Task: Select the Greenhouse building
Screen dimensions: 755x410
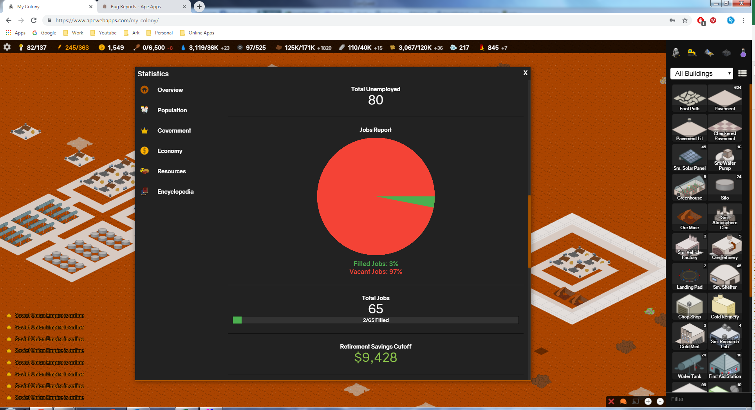Action: click(690, 188)
